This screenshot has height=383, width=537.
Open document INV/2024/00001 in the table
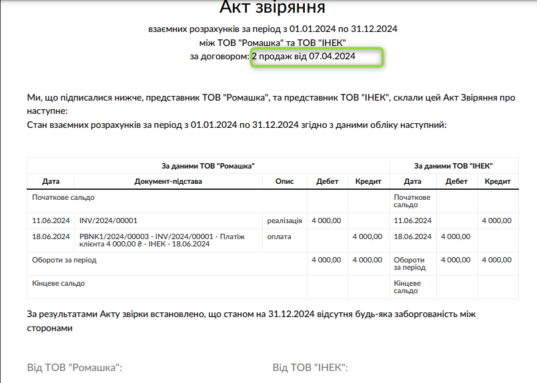tap(108, 220)
